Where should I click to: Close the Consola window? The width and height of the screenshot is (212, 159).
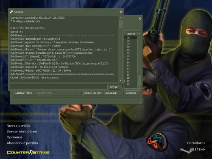121,12
